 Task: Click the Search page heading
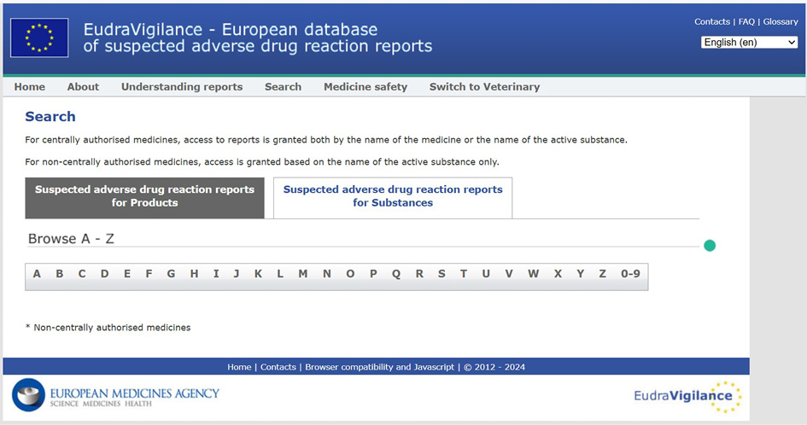[x=50, y=117]
